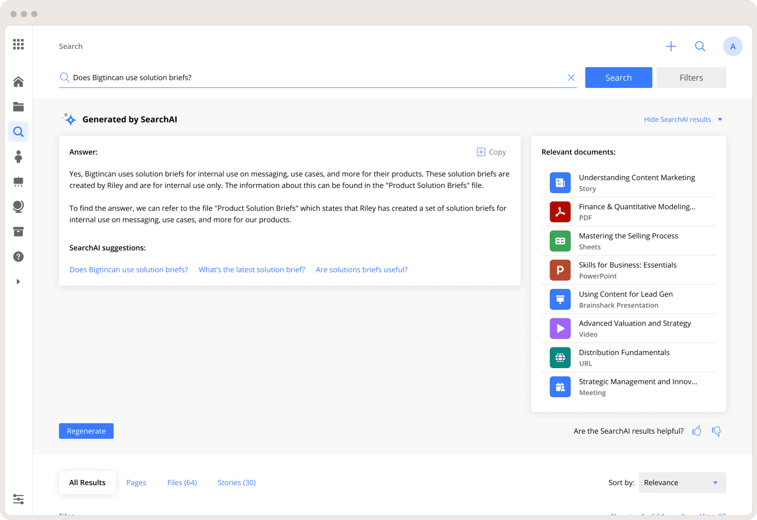
Task: Click the search query input field
Action: (318, 77)
